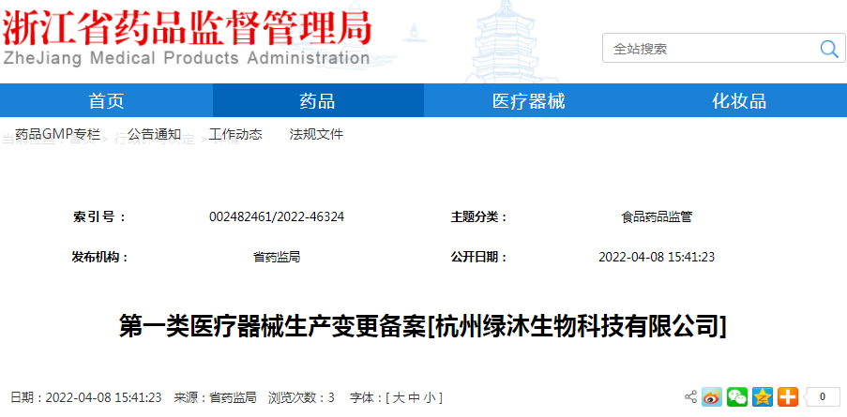Click the 索引号 label
The image size is (847, 417).
tap(99, 216)
